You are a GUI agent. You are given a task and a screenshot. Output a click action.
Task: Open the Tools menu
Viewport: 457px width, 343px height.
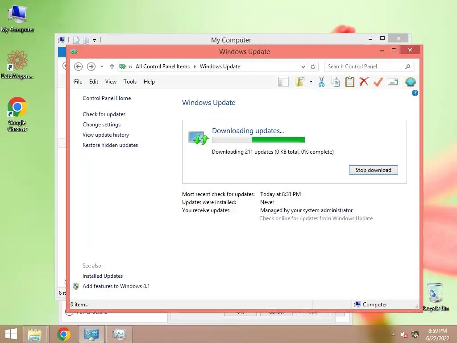click(130, 82)
